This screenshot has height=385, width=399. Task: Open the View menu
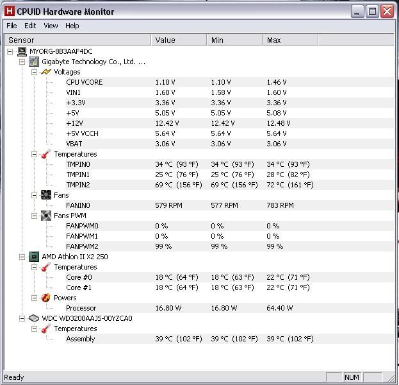point(51,26)
